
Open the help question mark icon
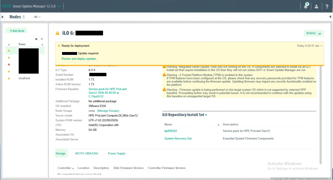point(327,7)
